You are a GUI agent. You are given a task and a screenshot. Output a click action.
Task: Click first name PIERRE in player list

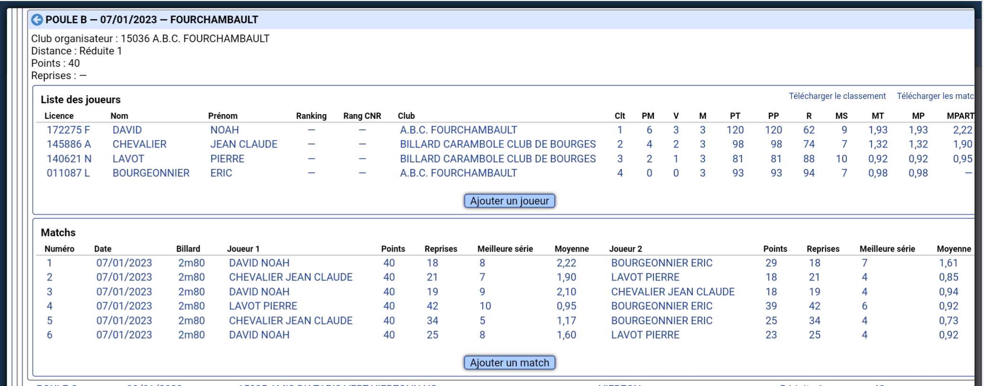(227, 159)
